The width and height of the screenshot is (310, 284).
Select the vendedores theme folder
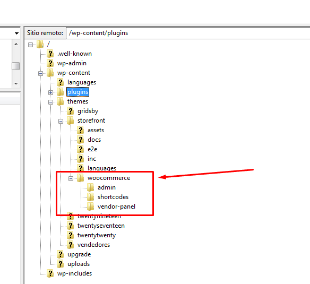(93, 245)
